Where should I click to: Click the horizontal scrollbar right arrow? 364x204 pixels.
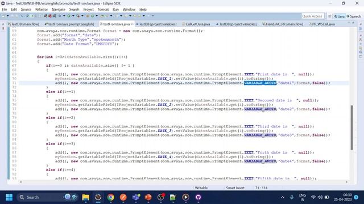(x=346, y=182)
